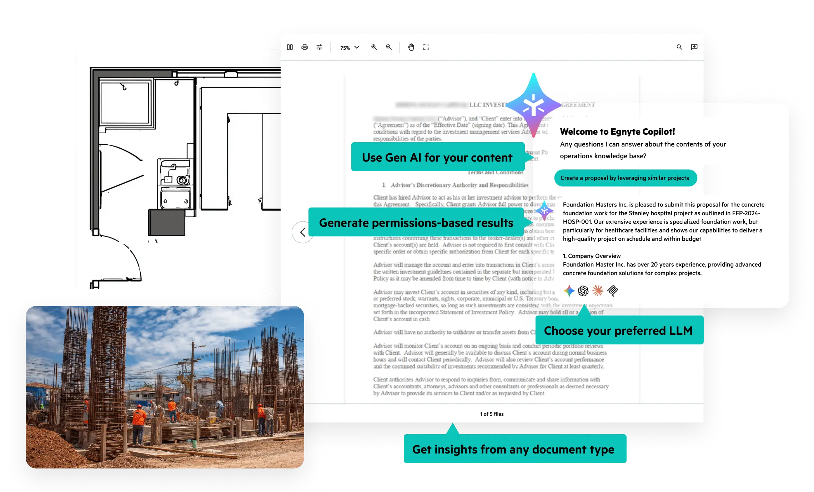Switch to two-page view layout
Screen dimensions: 814x492
(x=290, y=47)
